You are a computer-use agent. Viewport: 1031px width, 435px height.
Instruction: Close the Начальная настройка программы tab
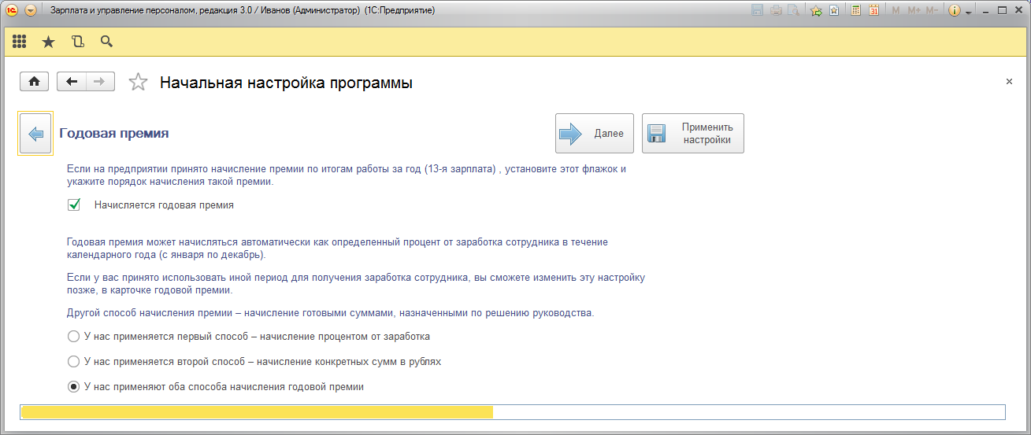1009,82
